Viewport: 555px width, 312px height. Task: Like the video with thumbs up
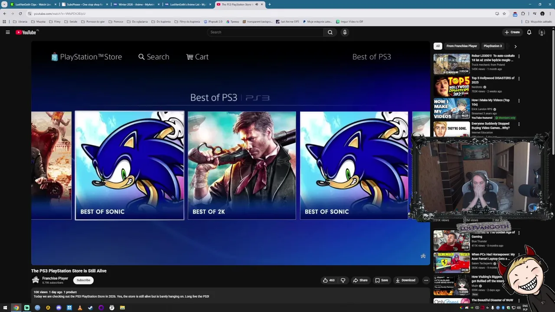click(x=329, y=280)
